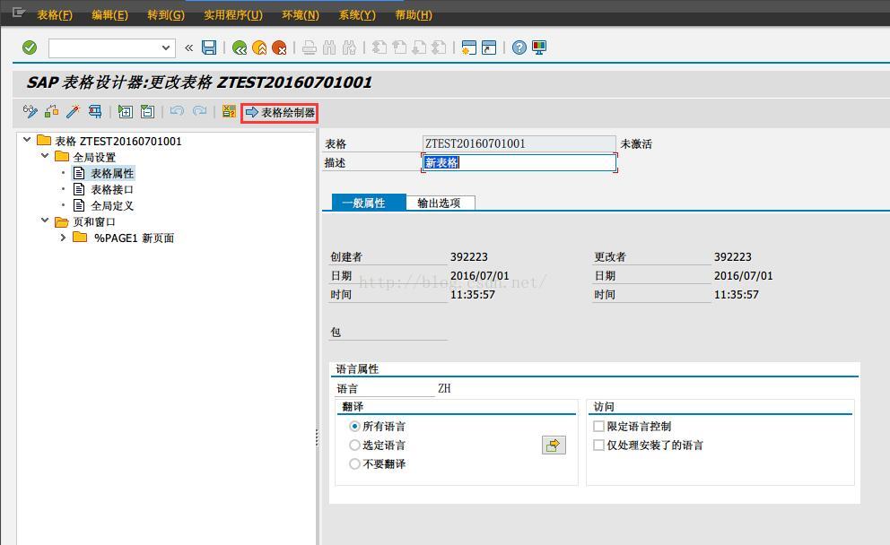
Task: Open the SAP window system menu icon
Action: pyautogui.click(x=19, y=13)
